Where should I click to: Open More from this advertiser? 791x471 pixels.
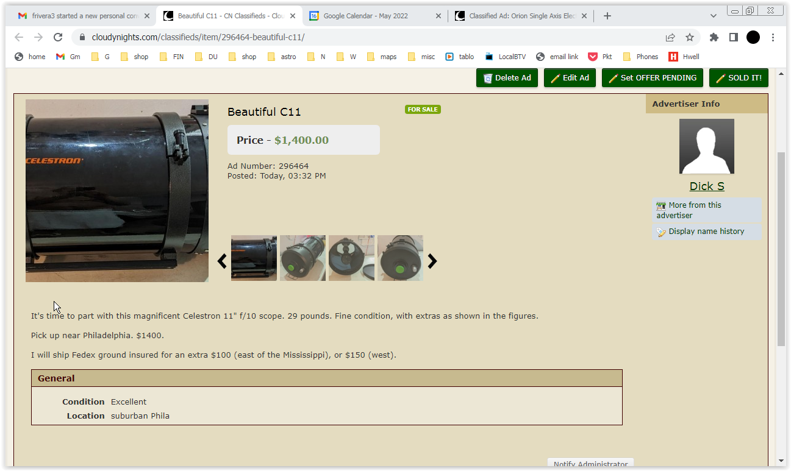(x=707, y=210)
